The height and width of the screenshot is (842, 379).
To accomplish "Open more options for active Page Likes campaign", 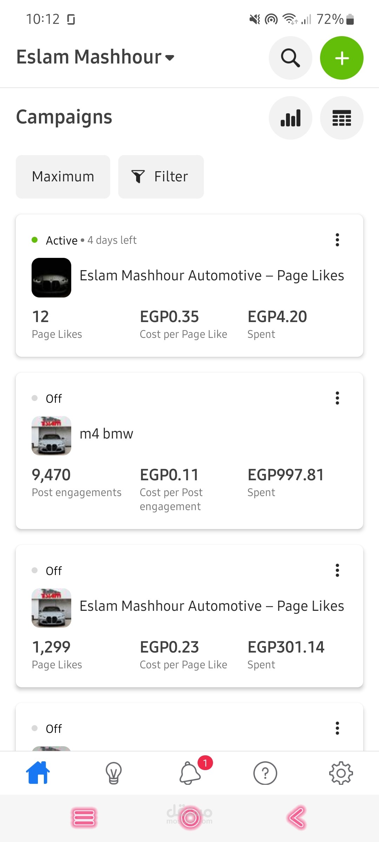I will click(337, 240).
